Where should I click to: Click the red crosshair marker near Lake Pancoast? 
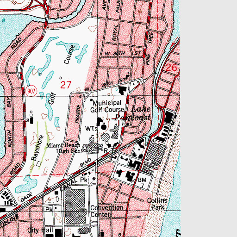point(118,118)
